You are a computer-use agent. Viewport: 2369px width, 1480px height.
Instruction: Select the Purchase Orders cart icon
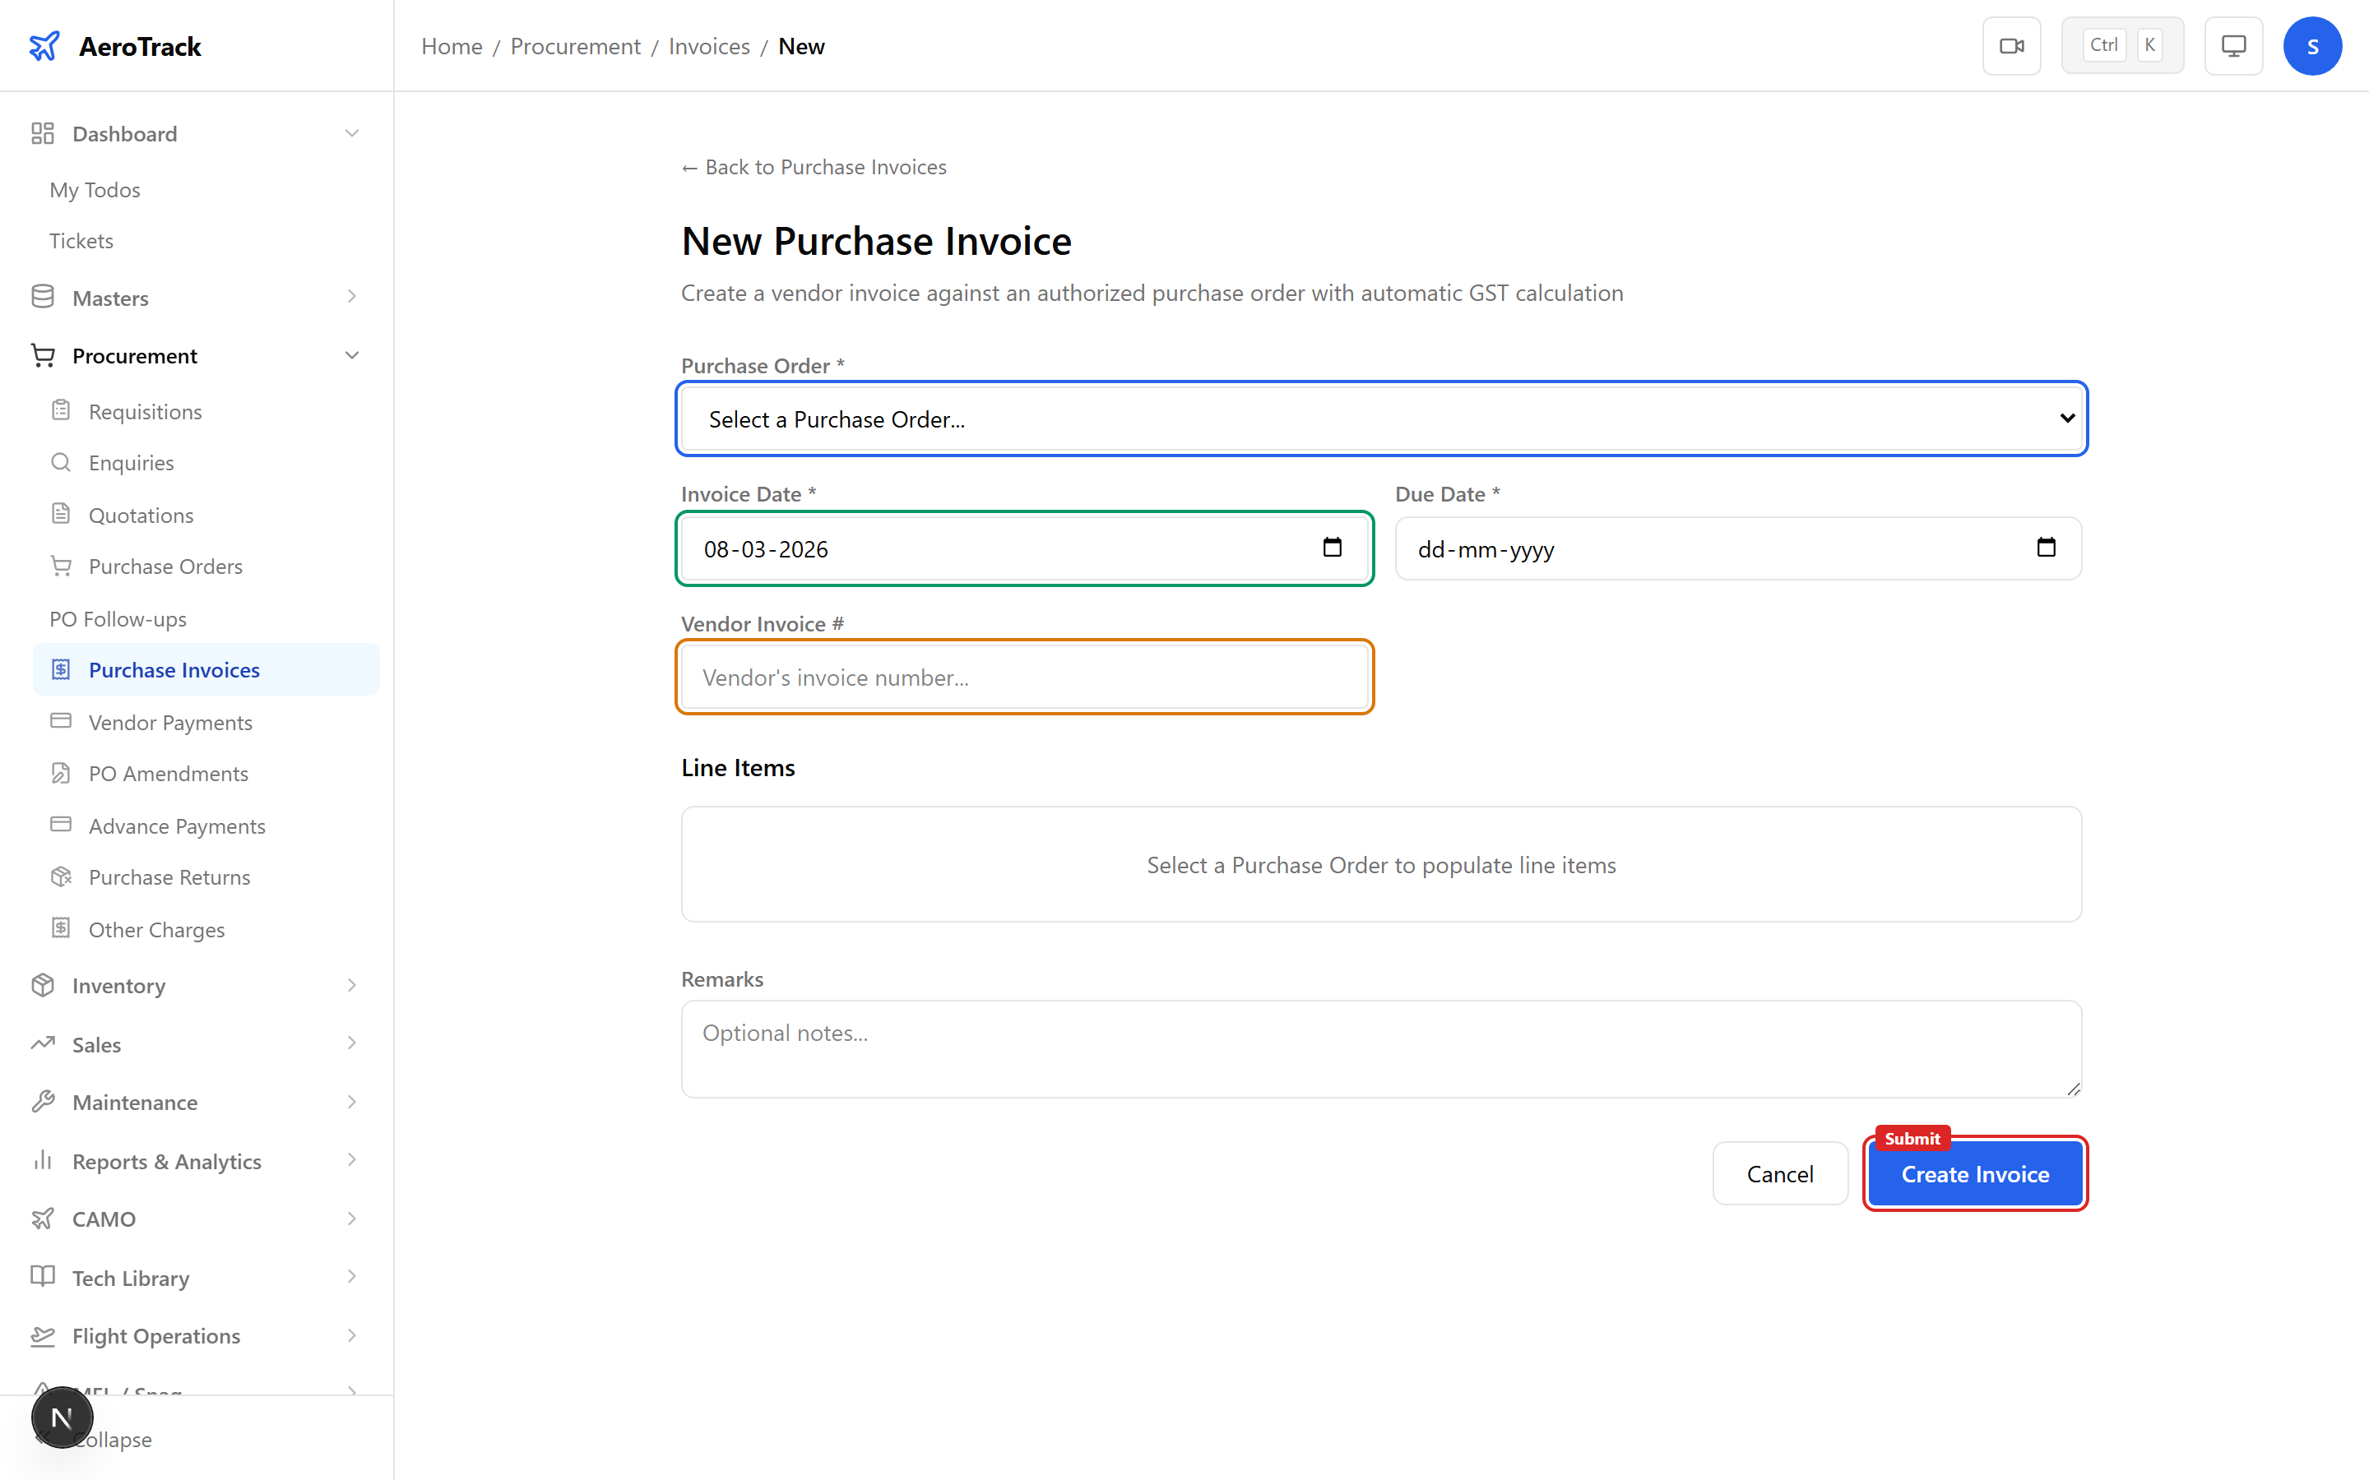[62, 566]
